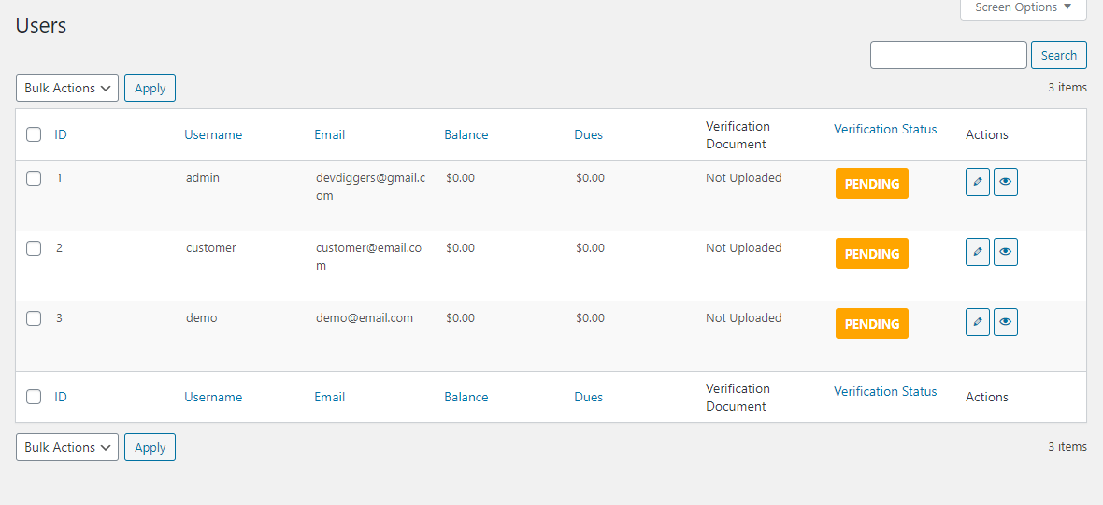Viewport: 1103px width, 505px height.
Task: Sort by Email in the footer
Action: (329, 397)
